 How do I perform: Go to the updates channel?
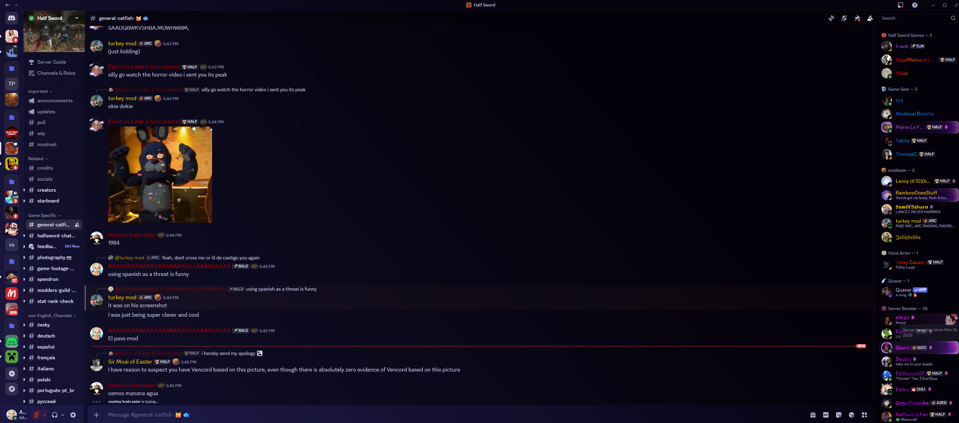pos(54,111)
